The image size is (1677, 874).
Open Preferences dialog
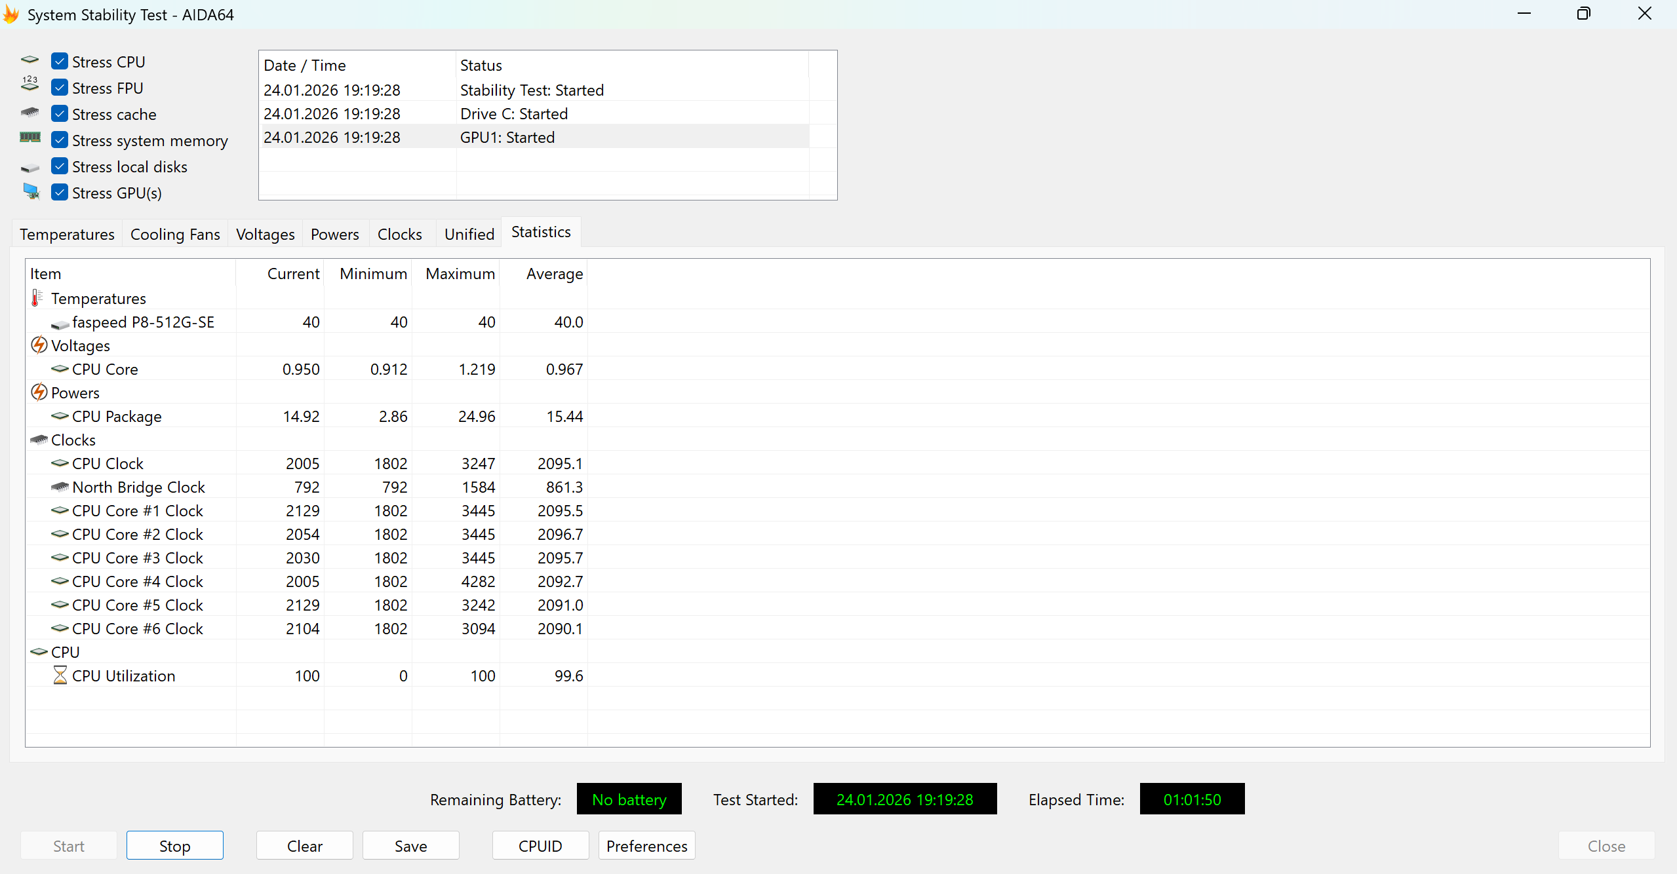pos(646,846)
